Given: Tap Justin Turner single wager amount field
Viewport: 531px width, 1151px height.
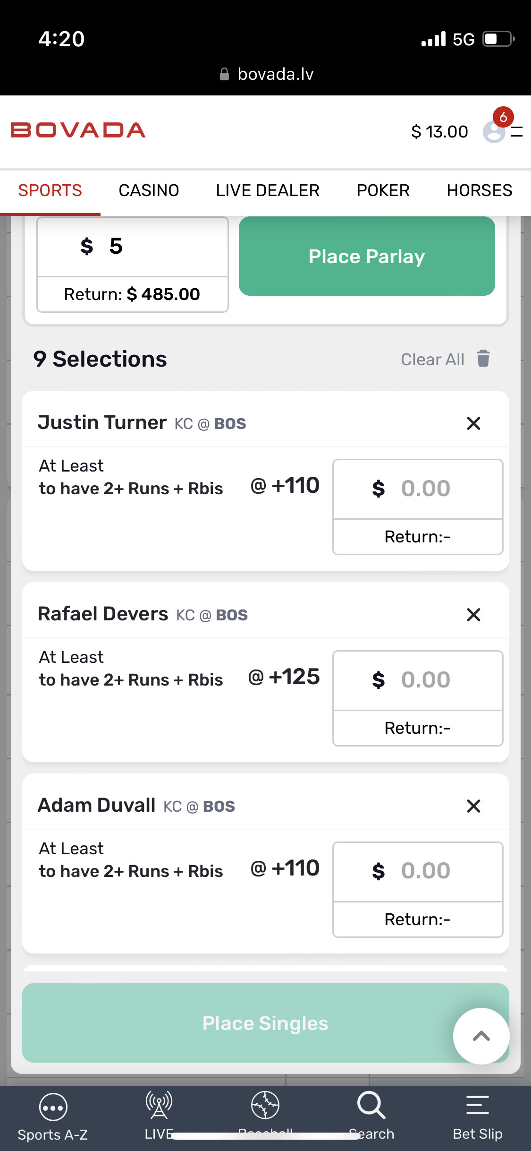Looking at the screenshot, I should pyautogui.click(x=418, y=489).
